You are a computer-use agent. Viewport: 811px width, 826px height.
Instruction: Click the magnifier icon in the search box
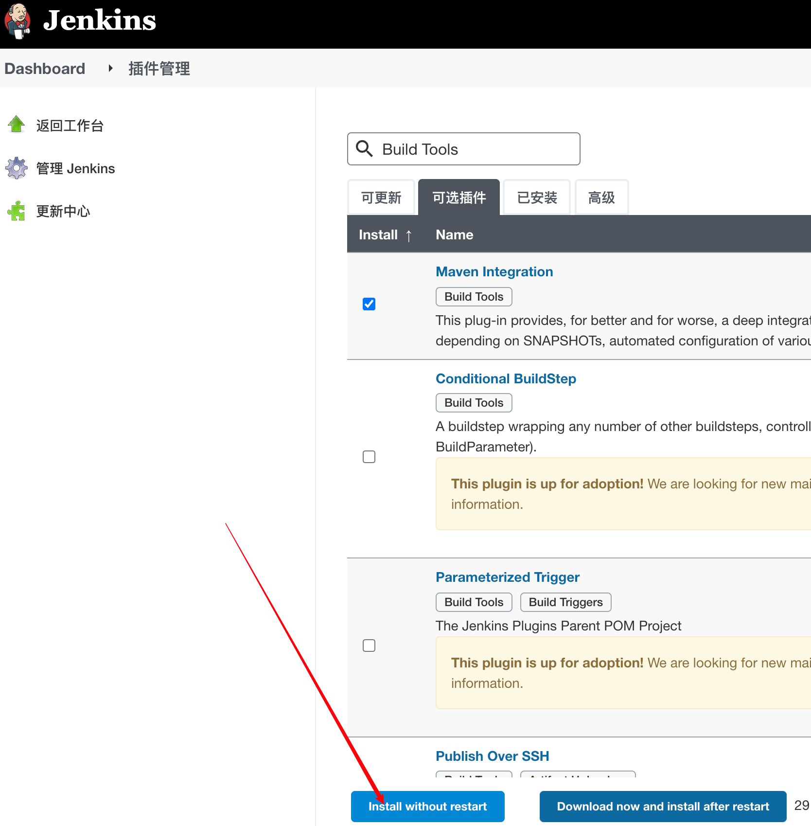coord(364,148)
